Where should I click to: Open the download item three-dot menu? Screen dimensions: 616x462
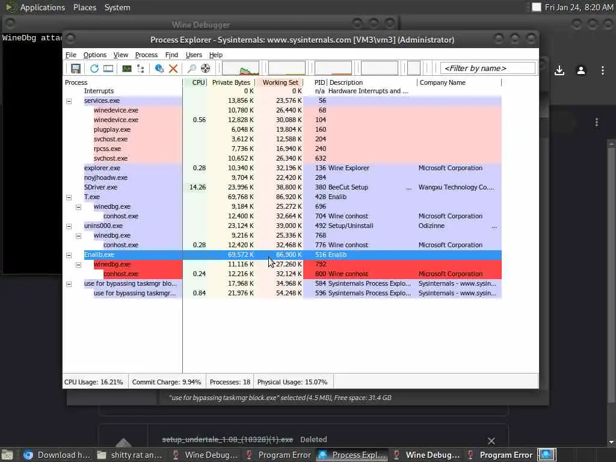tap(596, 123)
